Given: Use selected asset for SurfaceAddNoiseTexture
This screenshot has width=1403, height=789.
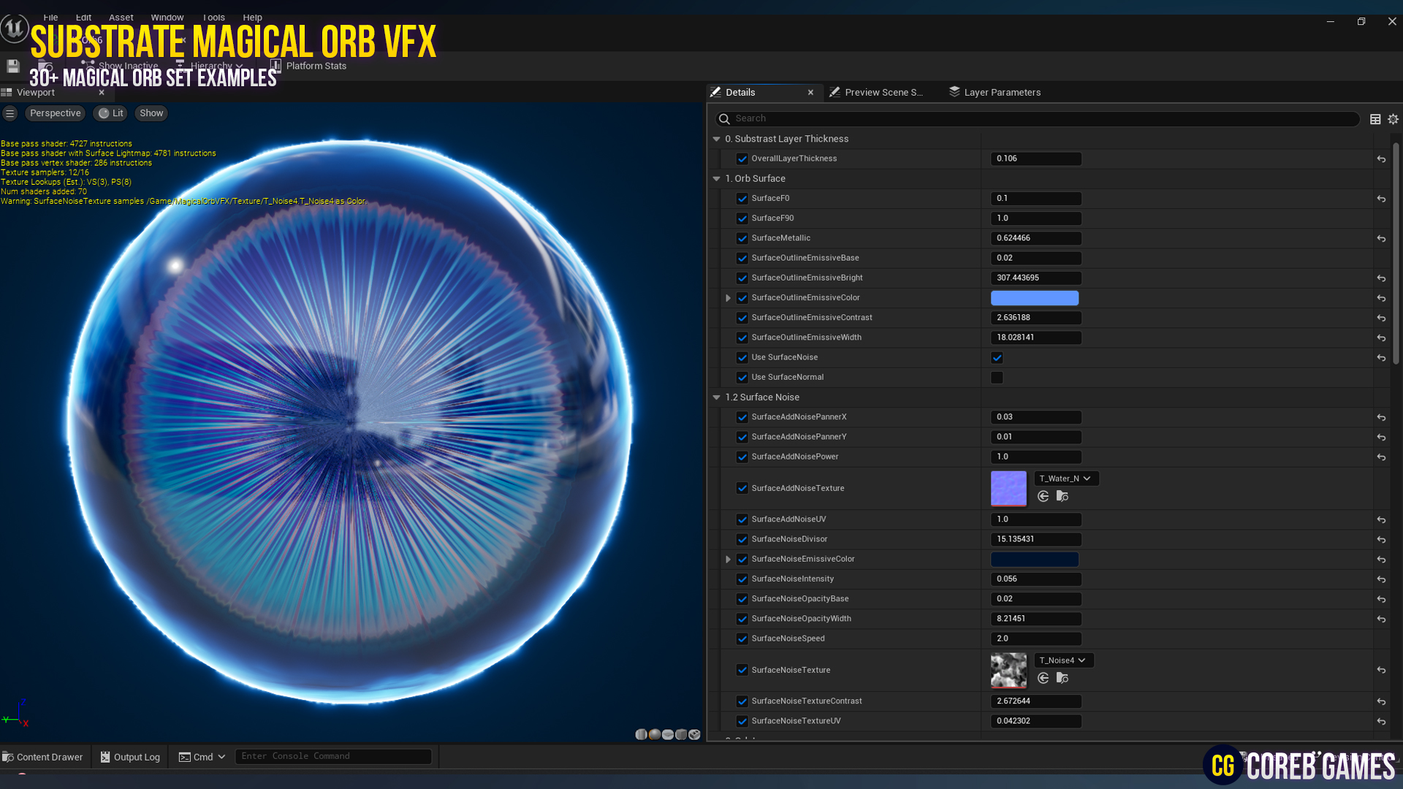Looking at the screenshot, I should pos(1043,496).
